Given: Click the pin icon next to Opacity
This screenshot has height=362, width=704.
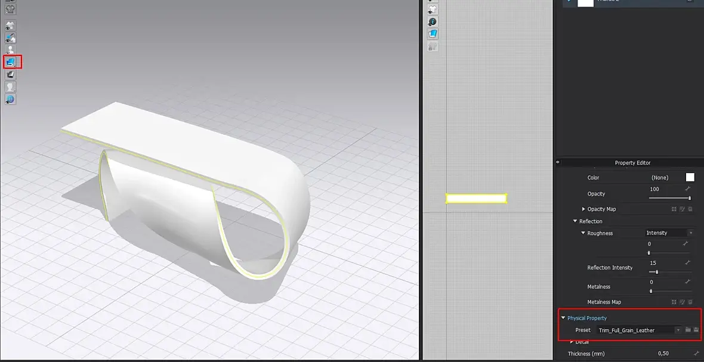Looking at the screenshot, I should point(687,189).
